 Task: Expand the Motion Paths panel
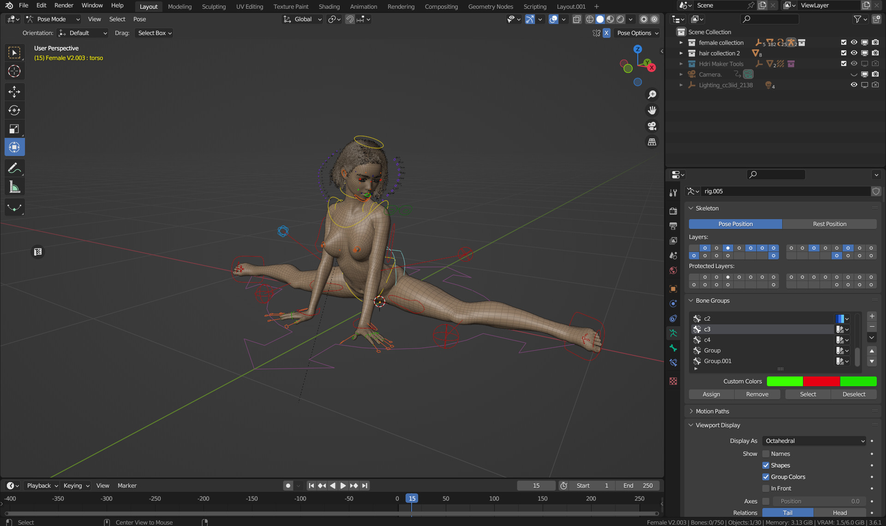click(x=712, y=412)
